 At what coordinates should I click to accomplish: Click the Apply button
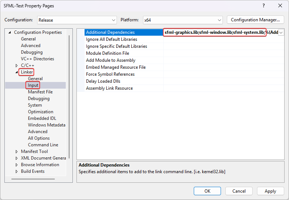[x=270, y=191]
